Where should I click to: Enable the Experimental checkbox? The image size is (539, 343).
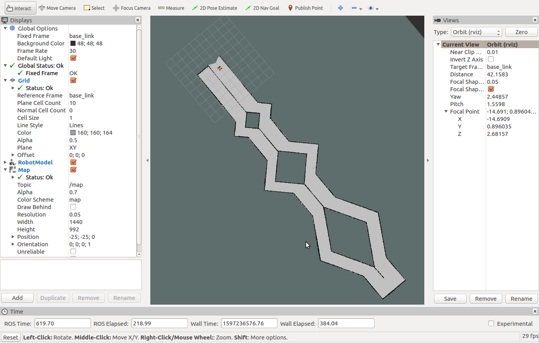491,323
